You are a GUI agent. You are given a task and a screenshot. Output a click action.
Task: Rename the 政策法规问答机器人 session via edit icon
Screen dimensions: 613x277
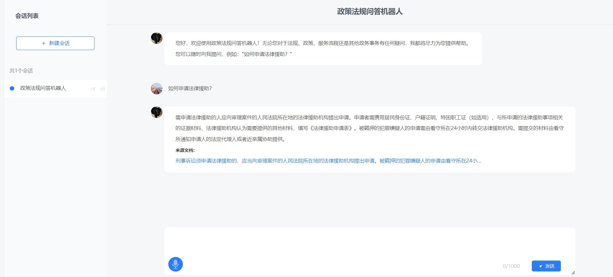coord(93,89)
